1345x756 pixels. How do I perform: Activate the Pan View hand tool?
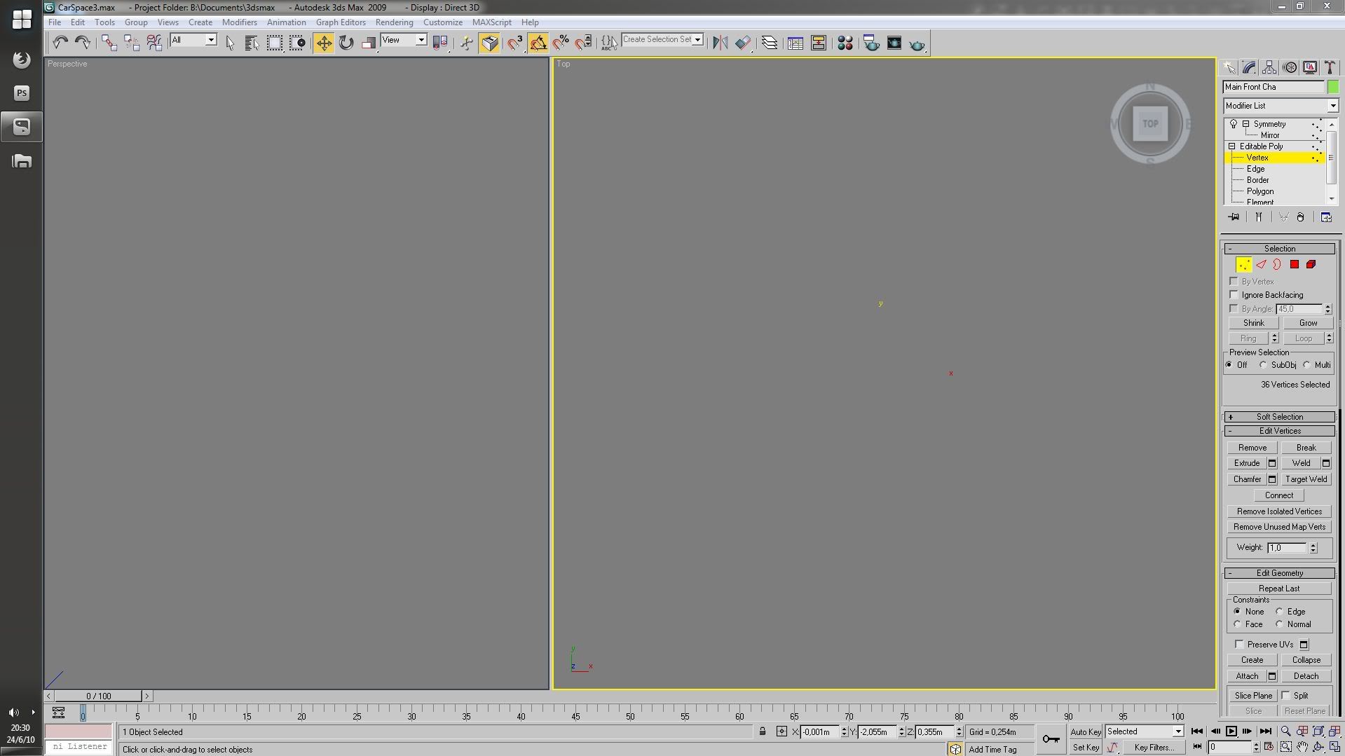coord(1302,747)
